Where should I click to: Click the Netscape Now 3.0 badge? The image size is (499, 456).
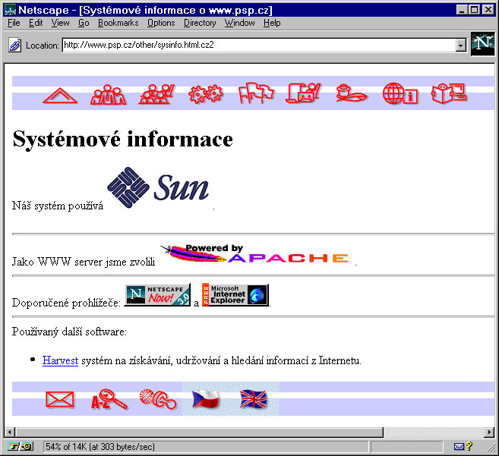[157, 295]
